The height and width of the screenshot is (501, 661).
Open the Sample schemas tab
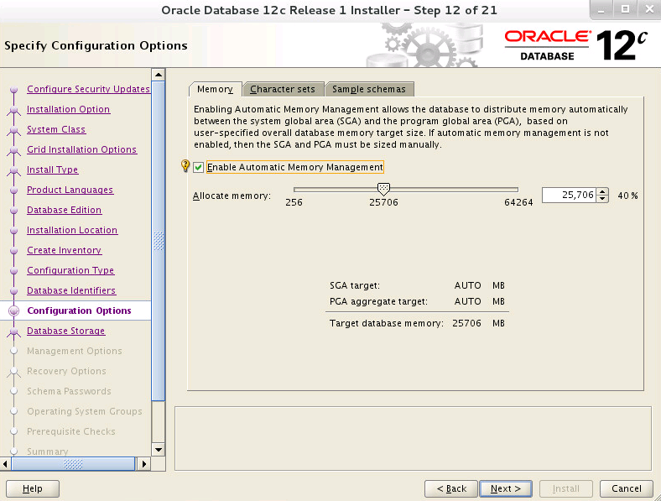[x=369, y=90]
